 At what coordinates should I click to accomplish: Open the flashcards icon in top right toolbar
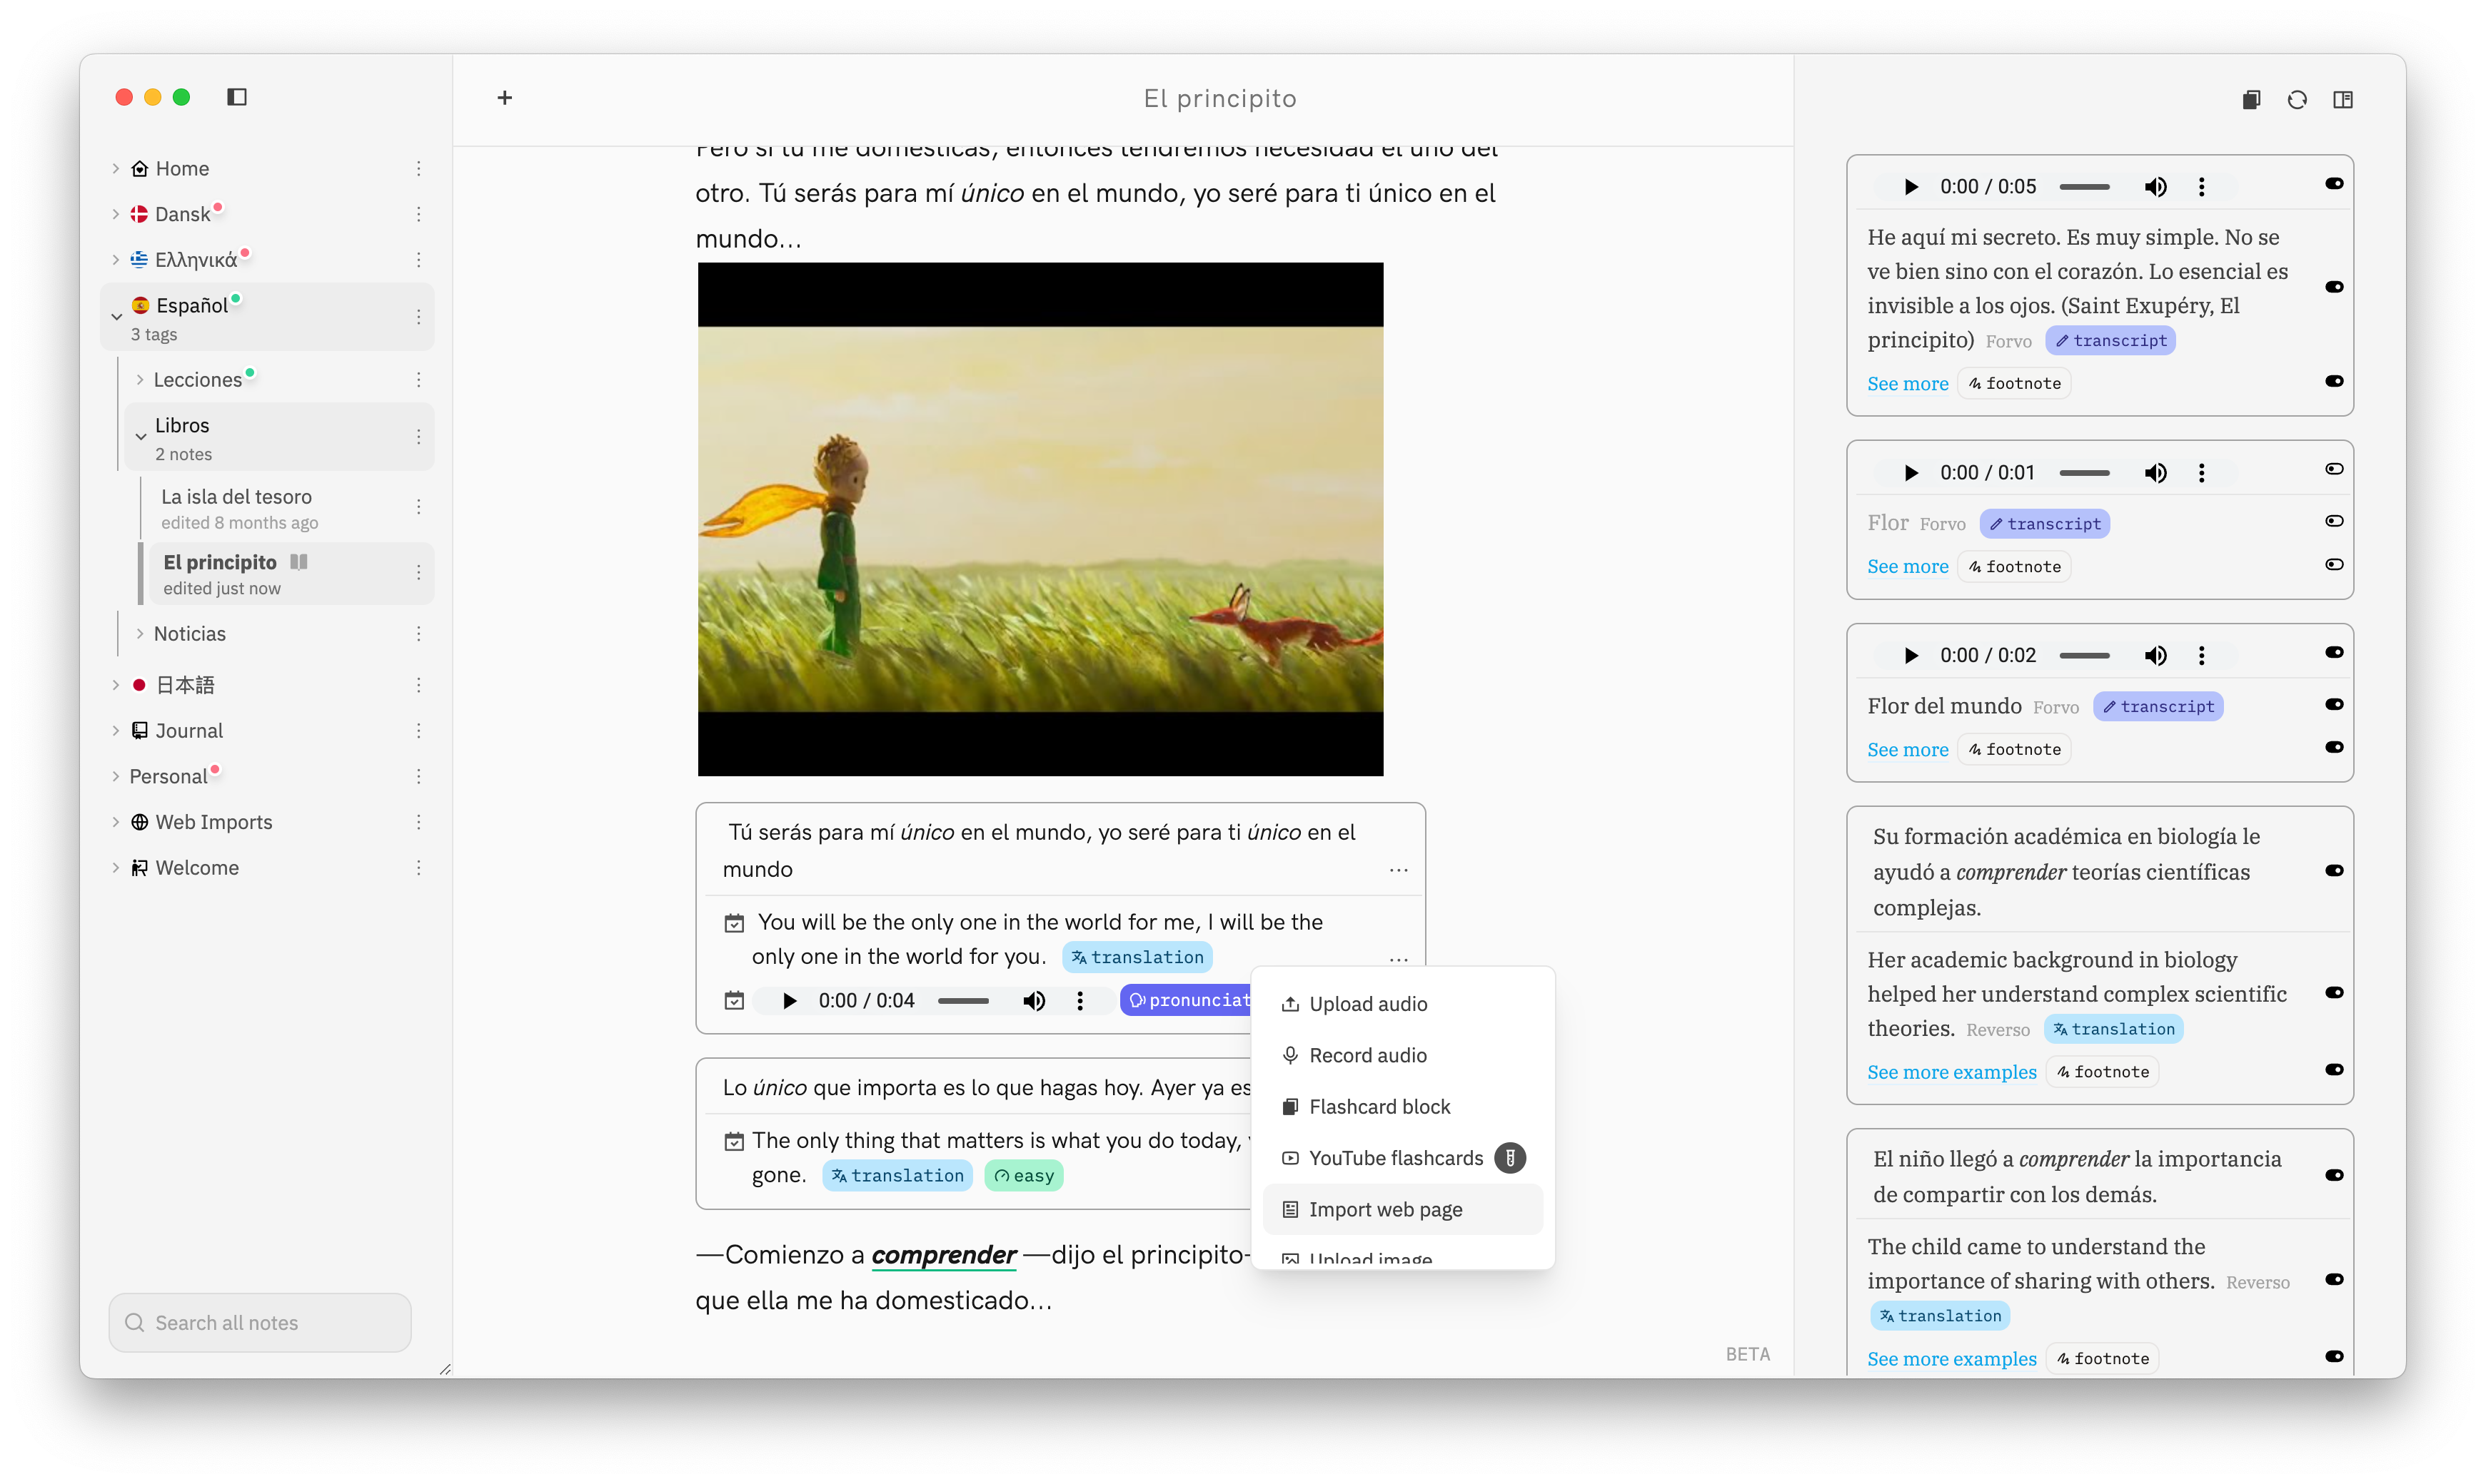[x=2251, y=99]
